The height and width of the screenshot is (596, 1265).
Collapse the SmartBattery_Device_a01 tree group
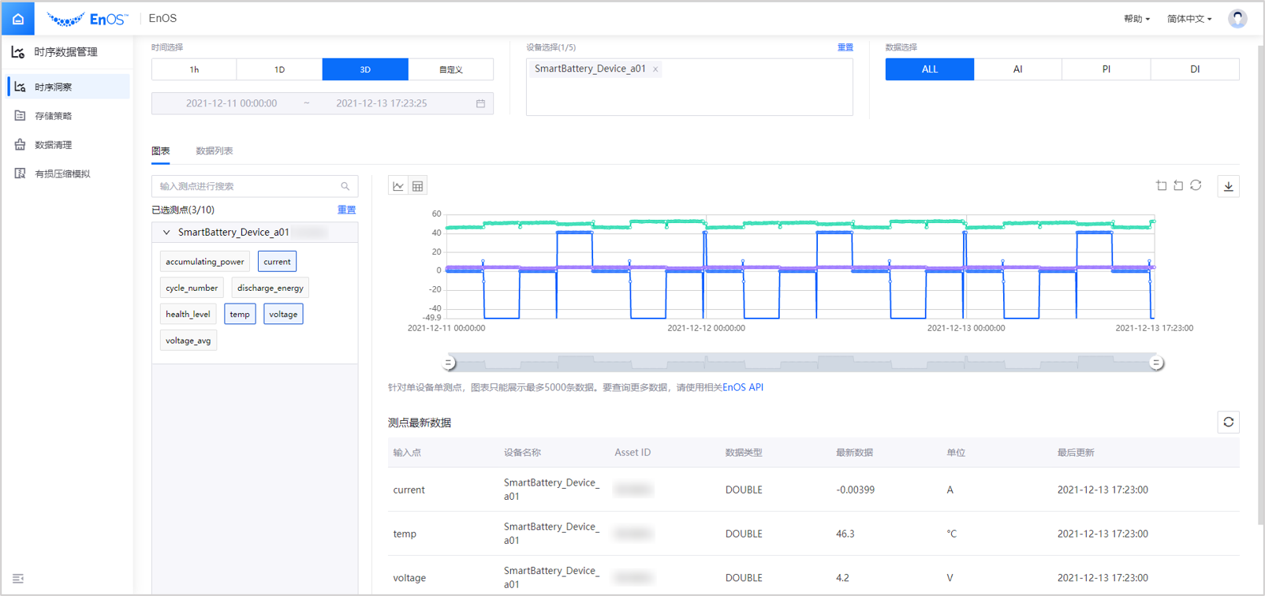[166, 233]
